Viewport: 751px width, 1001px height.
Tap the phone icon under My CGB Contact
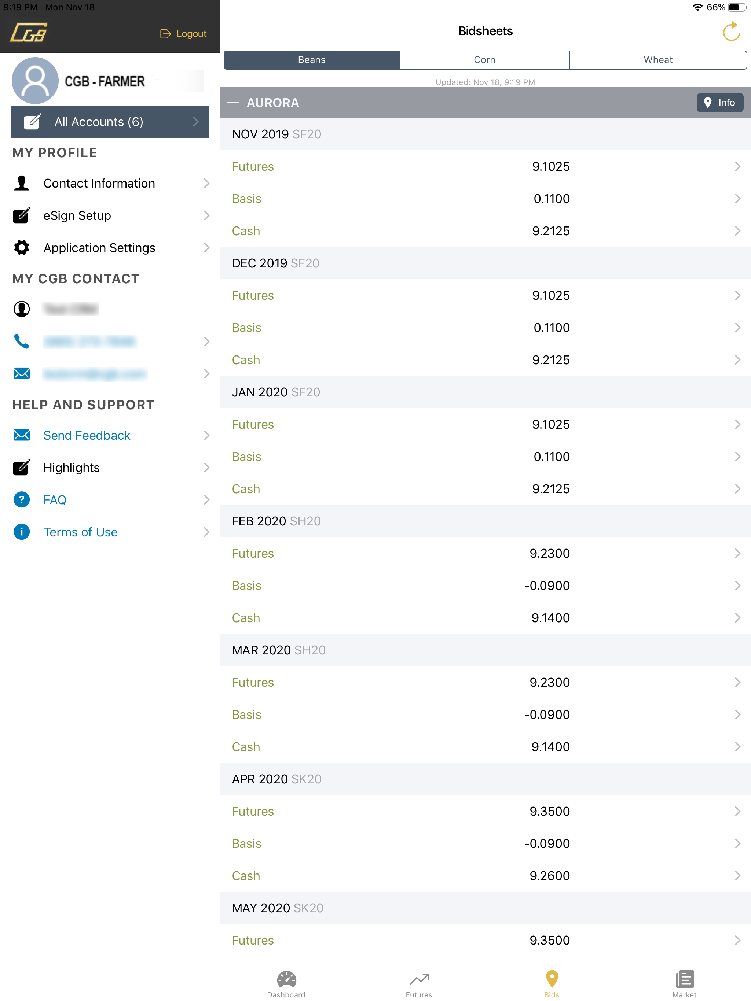coord(21,341)
